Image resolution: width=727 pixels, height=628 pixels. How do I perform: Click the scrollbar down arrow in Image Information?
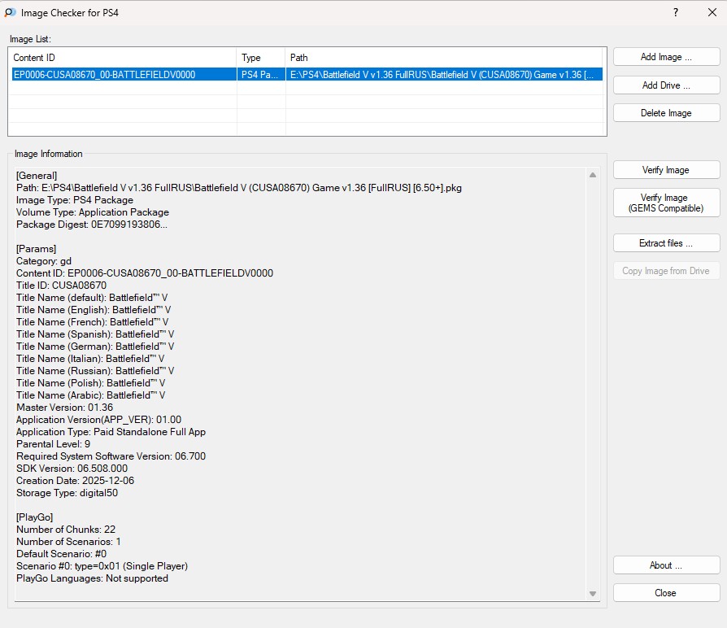pyautogui.click(x=593, y=594)
